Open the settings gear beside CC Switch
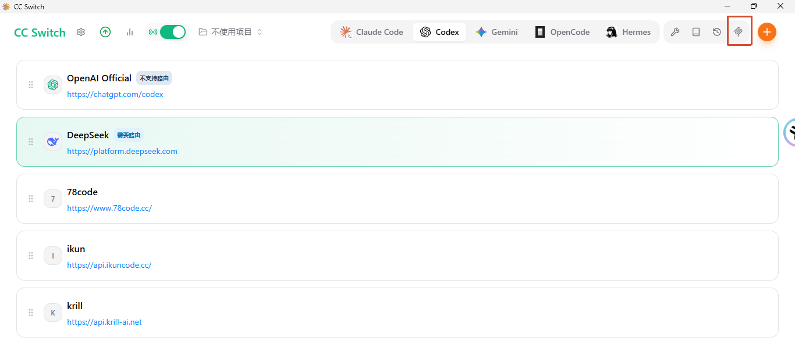 click(x=81, y=32)
